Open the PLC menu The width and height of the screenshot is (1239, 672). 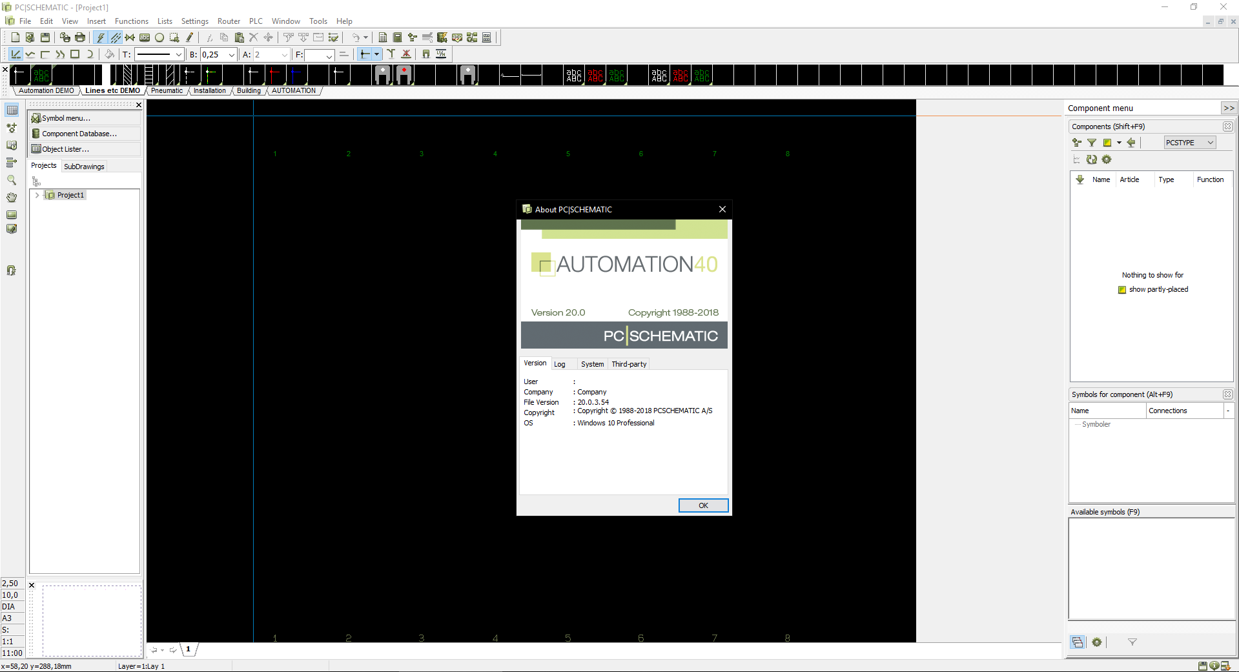coord(256,21)
